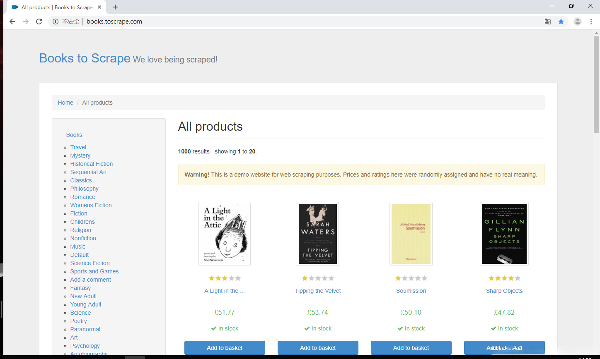Open the Science category
This screenshot has height=359, width=600.
(80, 313)
